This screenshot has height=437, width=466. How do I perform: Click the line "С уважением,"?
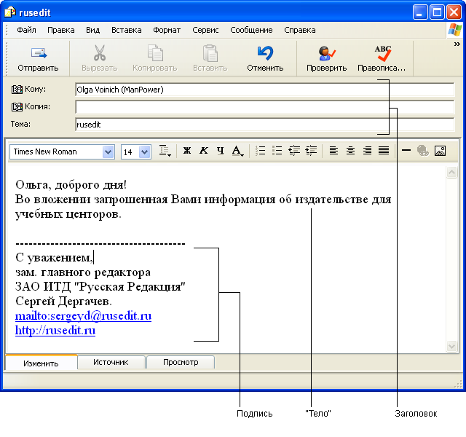[x=54, y=258]
